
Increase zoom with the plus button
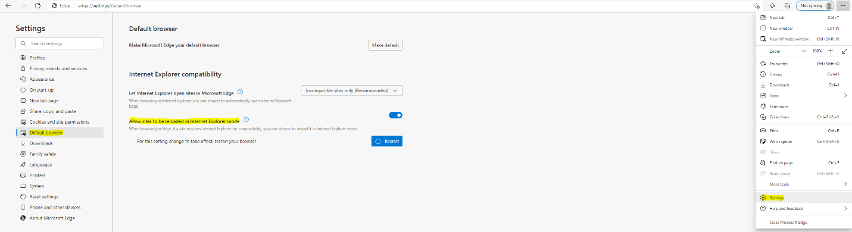pos(830,51)
